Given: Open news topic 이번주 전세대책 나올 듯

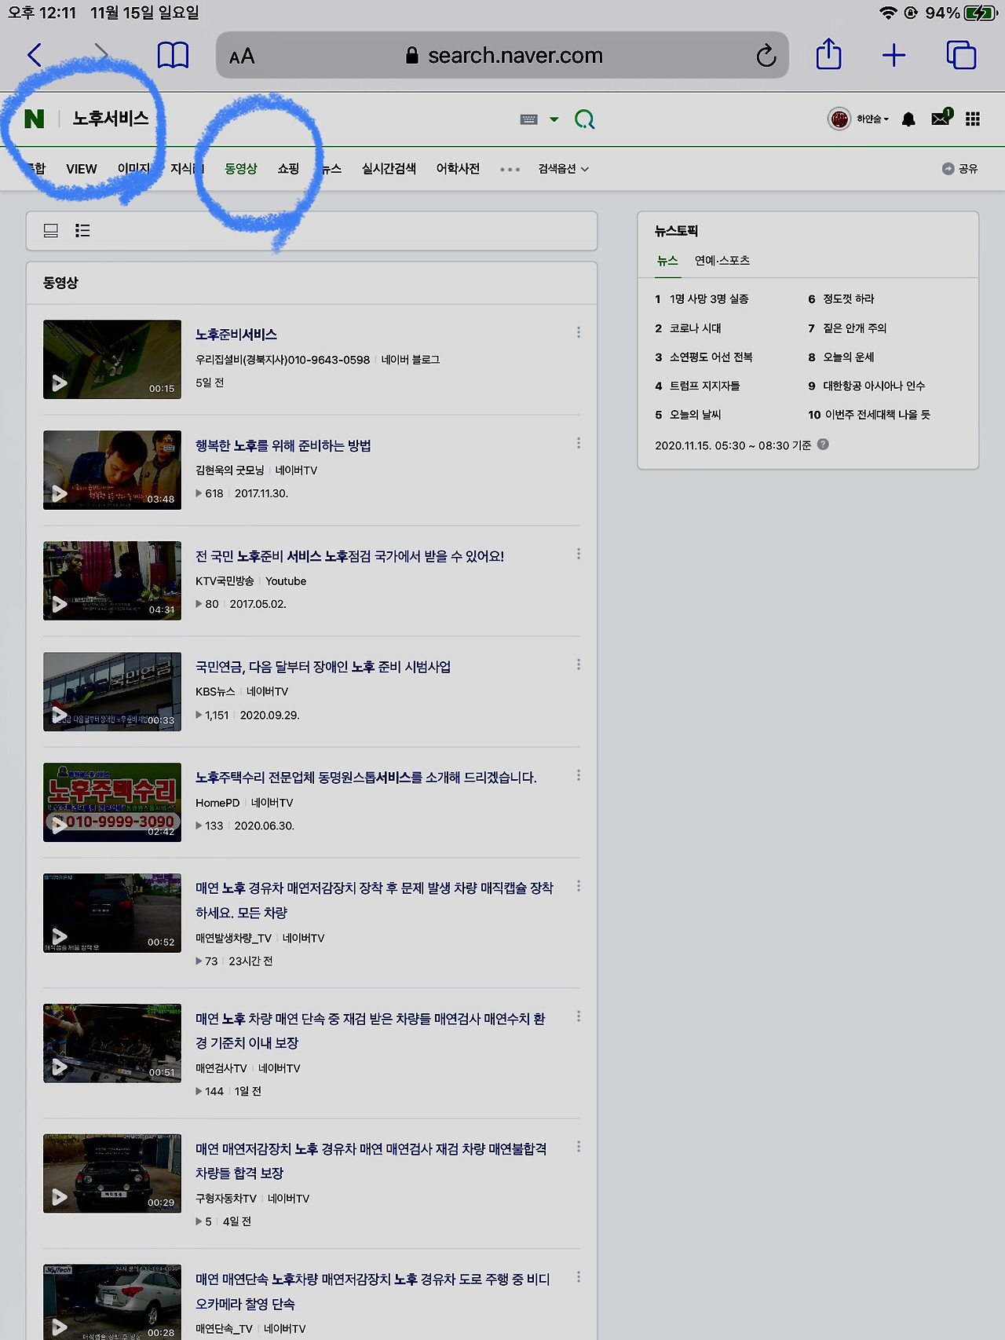Looking at the screenshot, I should tap(878, 415).
